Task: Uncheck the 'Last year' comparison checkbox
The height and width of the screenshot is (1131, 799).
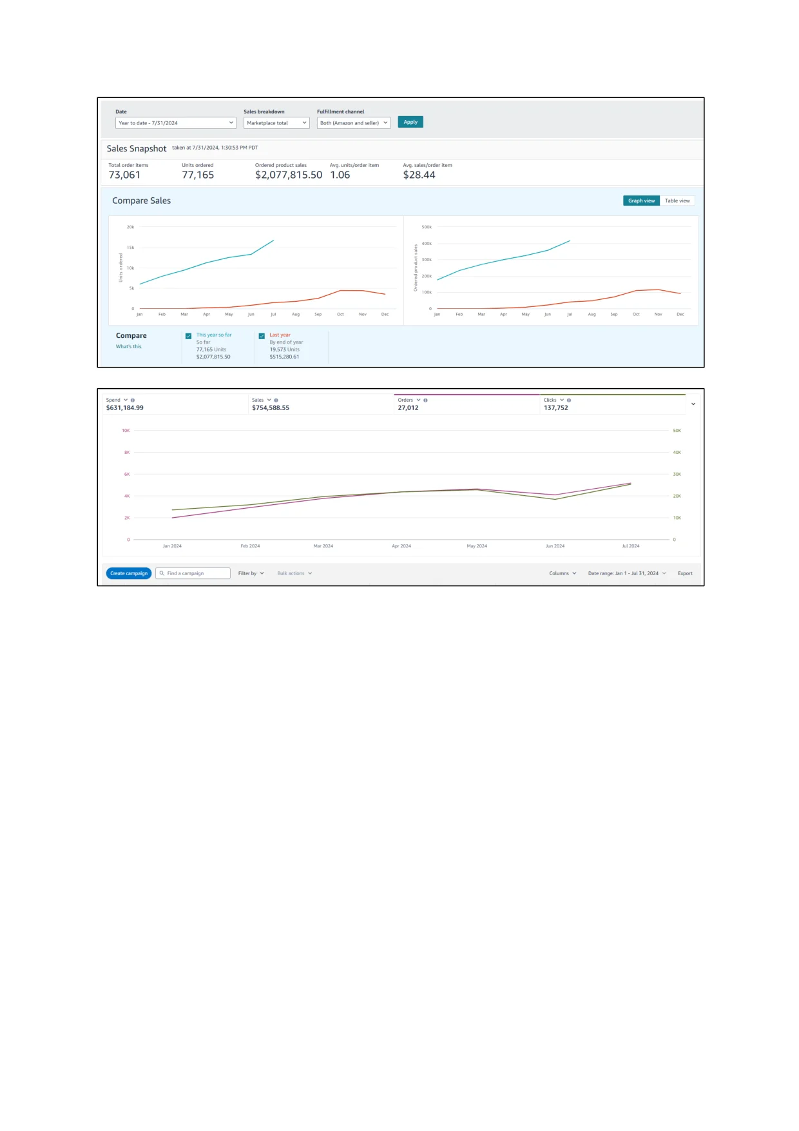Action: [x=262, y=336]
